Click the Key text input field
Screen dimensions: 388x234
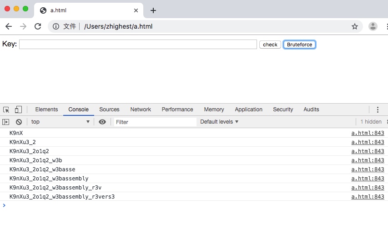click(x=138, y=45)
